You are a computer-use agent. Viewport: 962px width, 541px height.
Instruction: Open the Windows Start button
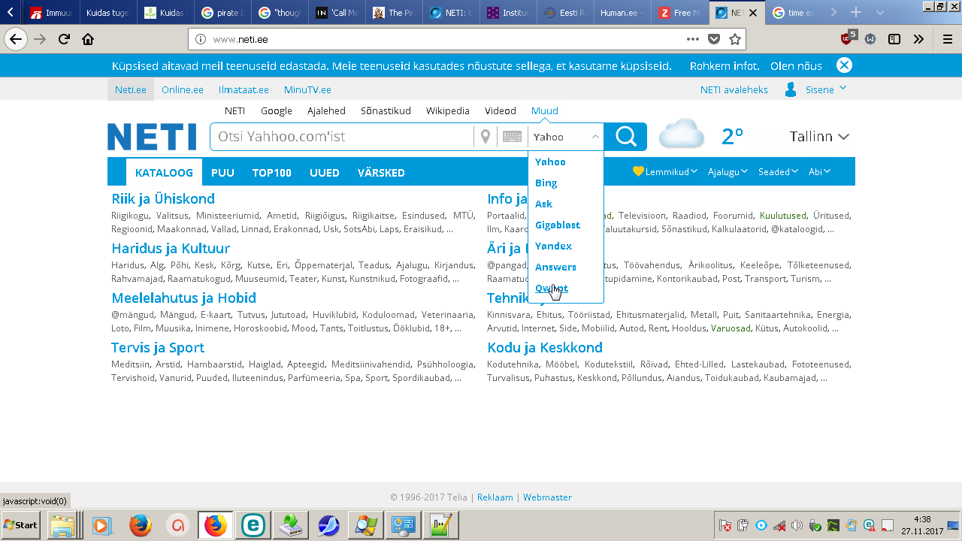tap(21, 524)
